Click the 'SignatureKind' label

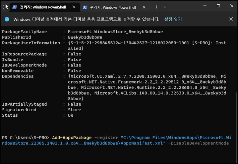[x=19, y=110]
